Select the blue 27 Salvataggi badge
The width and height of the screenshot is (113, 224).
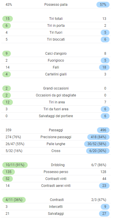[104, 214]
